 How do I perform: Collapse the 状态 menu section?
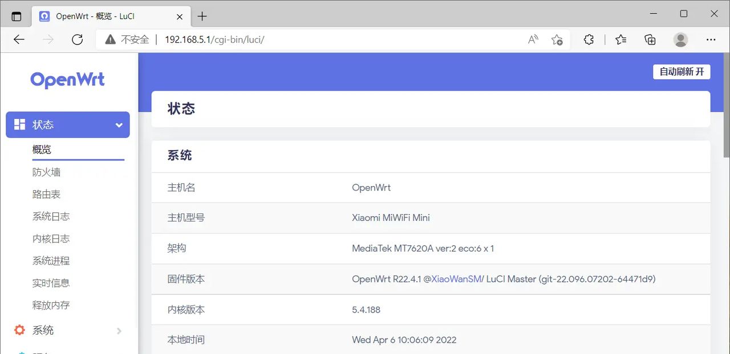pyautogui.click(x=119, y=125)
